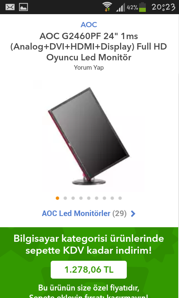
Task: Expand the chevron next to AOC Led Monitörler
Action: (133, 213)
